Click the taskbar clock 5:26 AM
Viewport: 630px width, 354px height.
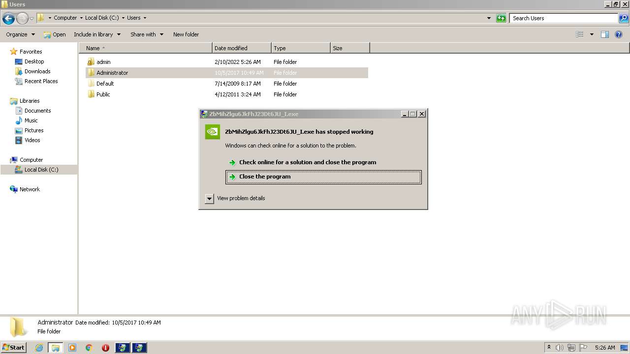point(605,348)
